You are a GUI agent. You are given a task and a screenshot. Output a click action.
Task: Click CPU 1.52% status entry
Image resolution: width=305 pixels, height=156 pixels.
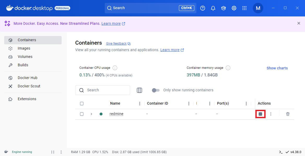click(x=100, y=152)
